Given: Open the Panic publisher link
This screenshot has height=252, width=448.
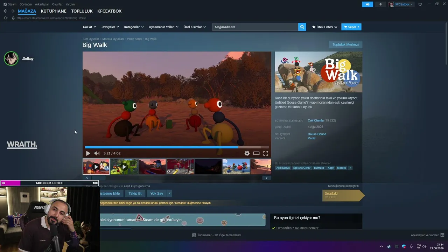Looking at the screenshot, I should coord(311,138).
